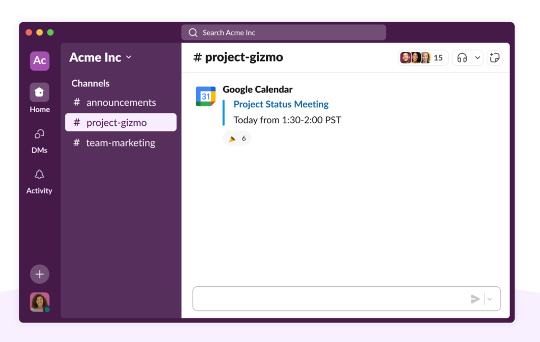Click the Channels section heading
Image resolution: width=540 pixels, height=342 pixels.
point(91,84)
